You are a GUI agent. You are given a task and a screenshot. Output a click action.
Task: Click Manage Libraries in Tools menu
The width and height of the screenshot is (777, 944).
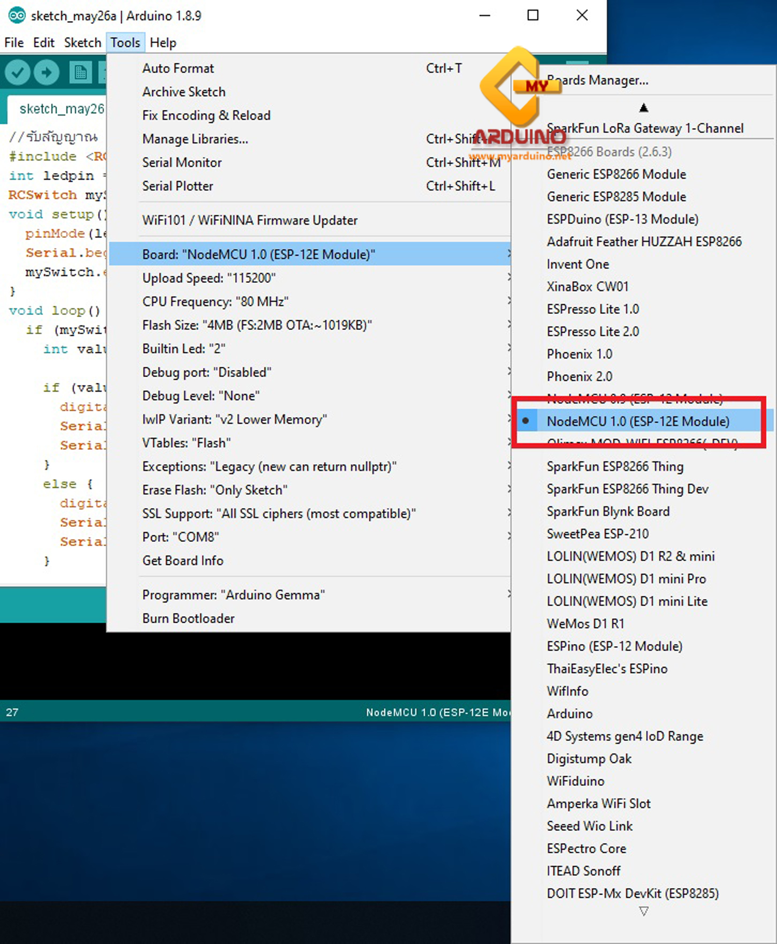pos(195,139)
